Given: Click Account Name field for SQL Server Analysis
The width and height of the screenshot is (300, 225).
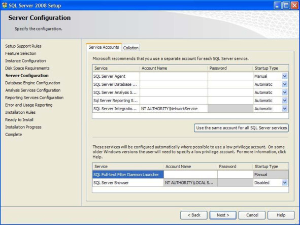Looking at the screenshot, I should pos(174,92).
